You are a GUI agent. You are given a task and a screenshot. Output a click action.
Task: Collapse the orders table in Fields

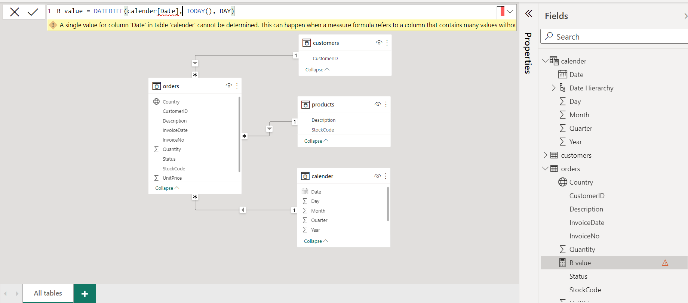pos(545,168)
